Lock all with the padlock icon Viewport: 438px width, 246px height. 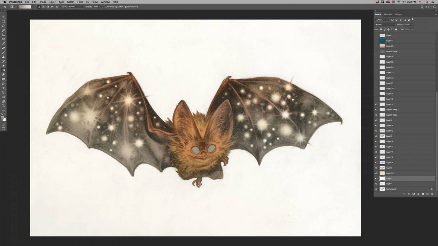pyautogui.click(x=396, y=29)
